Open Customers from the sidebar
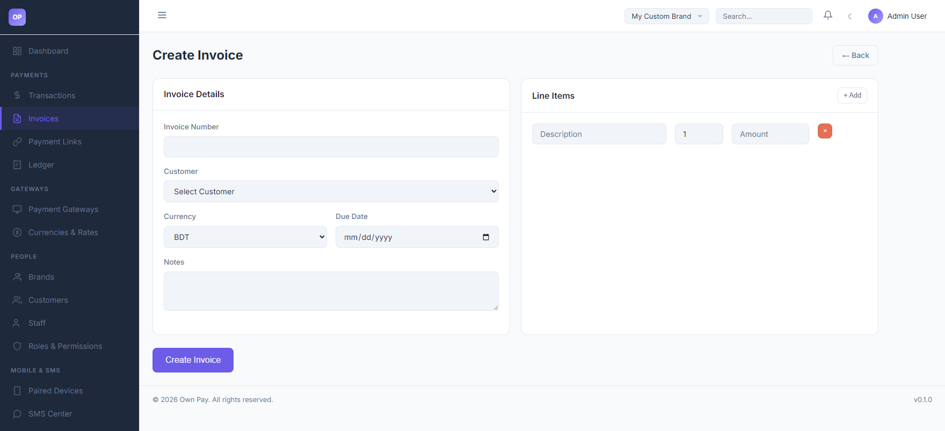The image size is (945, 431). [x=70, y=300]
